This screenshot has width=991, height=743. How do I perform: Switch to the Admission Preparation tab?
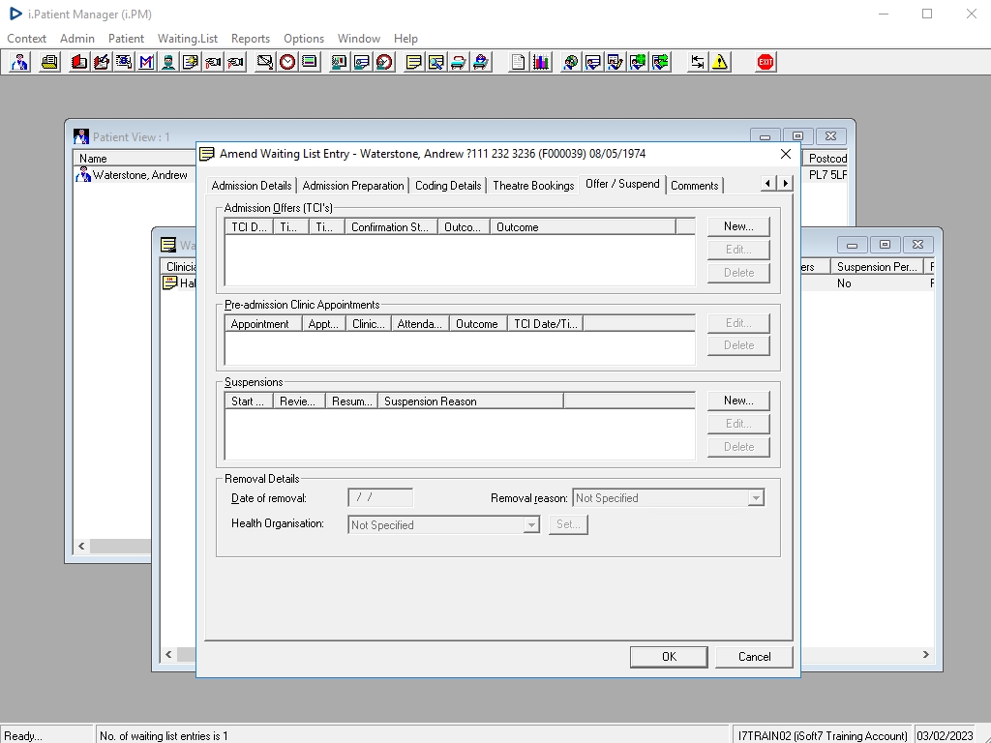pyautogui.click(x=352, y=186)
